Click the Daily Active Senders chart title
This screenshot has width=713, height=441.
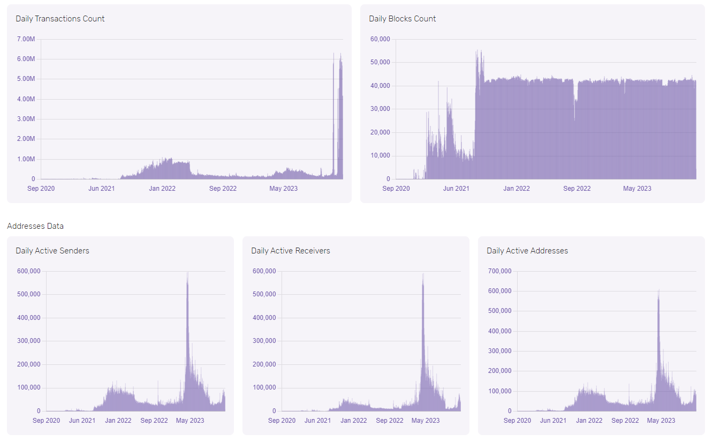click(x=52, y=251)
